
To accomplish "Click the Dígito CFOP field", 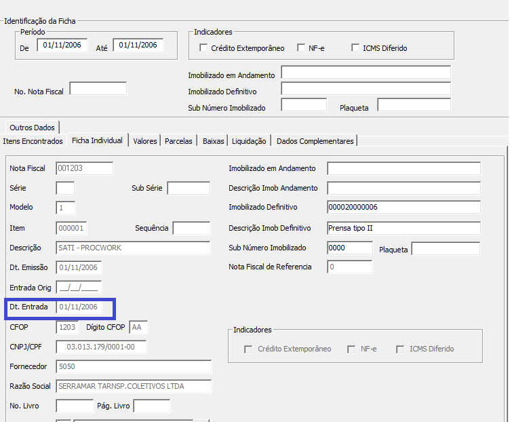I will pyautogui.click(x=138, y=327).
